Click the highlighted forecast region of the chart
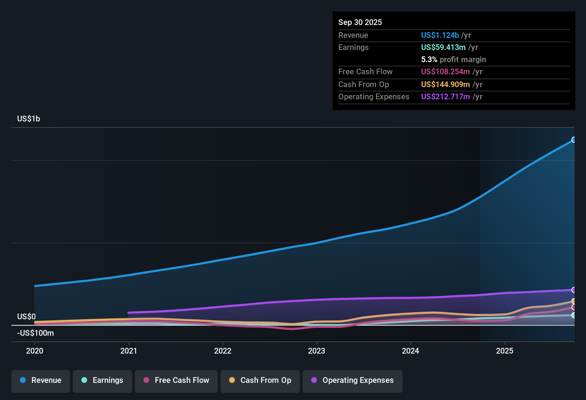 pyautogui.click(x=527, y=232)
